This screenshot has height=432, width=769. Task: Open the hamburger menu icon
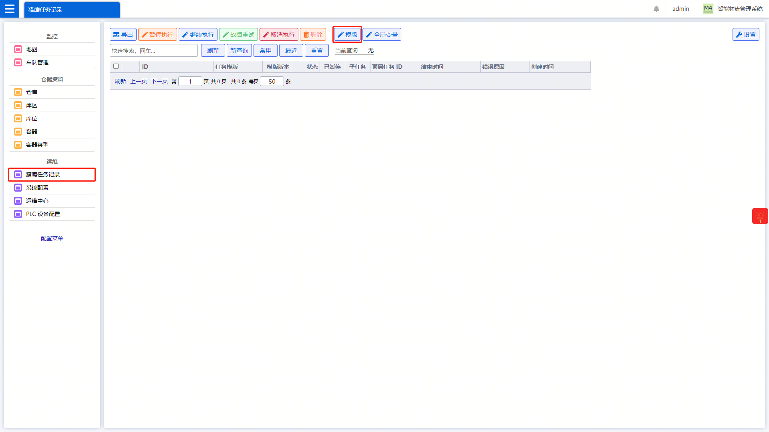[10, 9]
